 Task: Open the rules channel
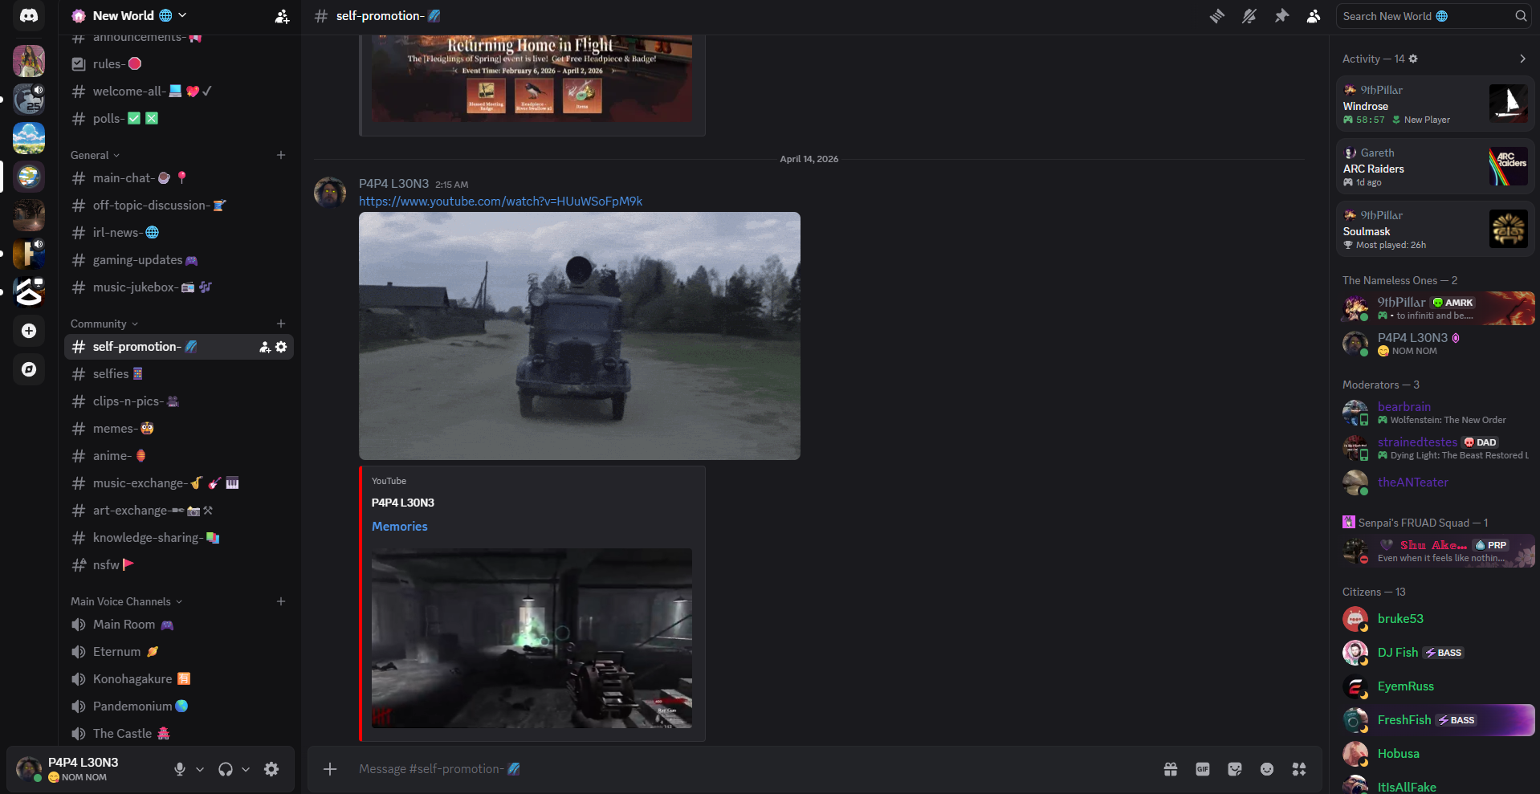point(179,64)
